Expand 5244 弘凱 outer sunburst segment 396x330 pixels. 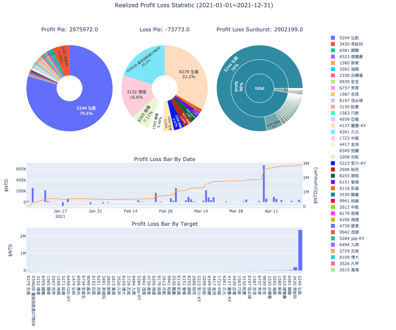[231, 65]
